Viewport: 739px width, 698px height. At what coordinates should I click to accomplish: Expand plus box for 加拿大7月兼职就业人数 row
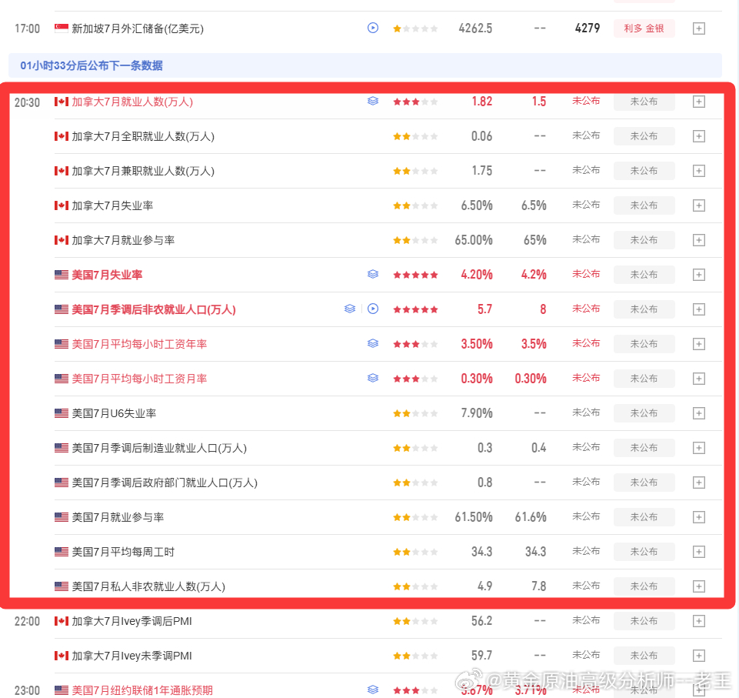coord(699,171)
